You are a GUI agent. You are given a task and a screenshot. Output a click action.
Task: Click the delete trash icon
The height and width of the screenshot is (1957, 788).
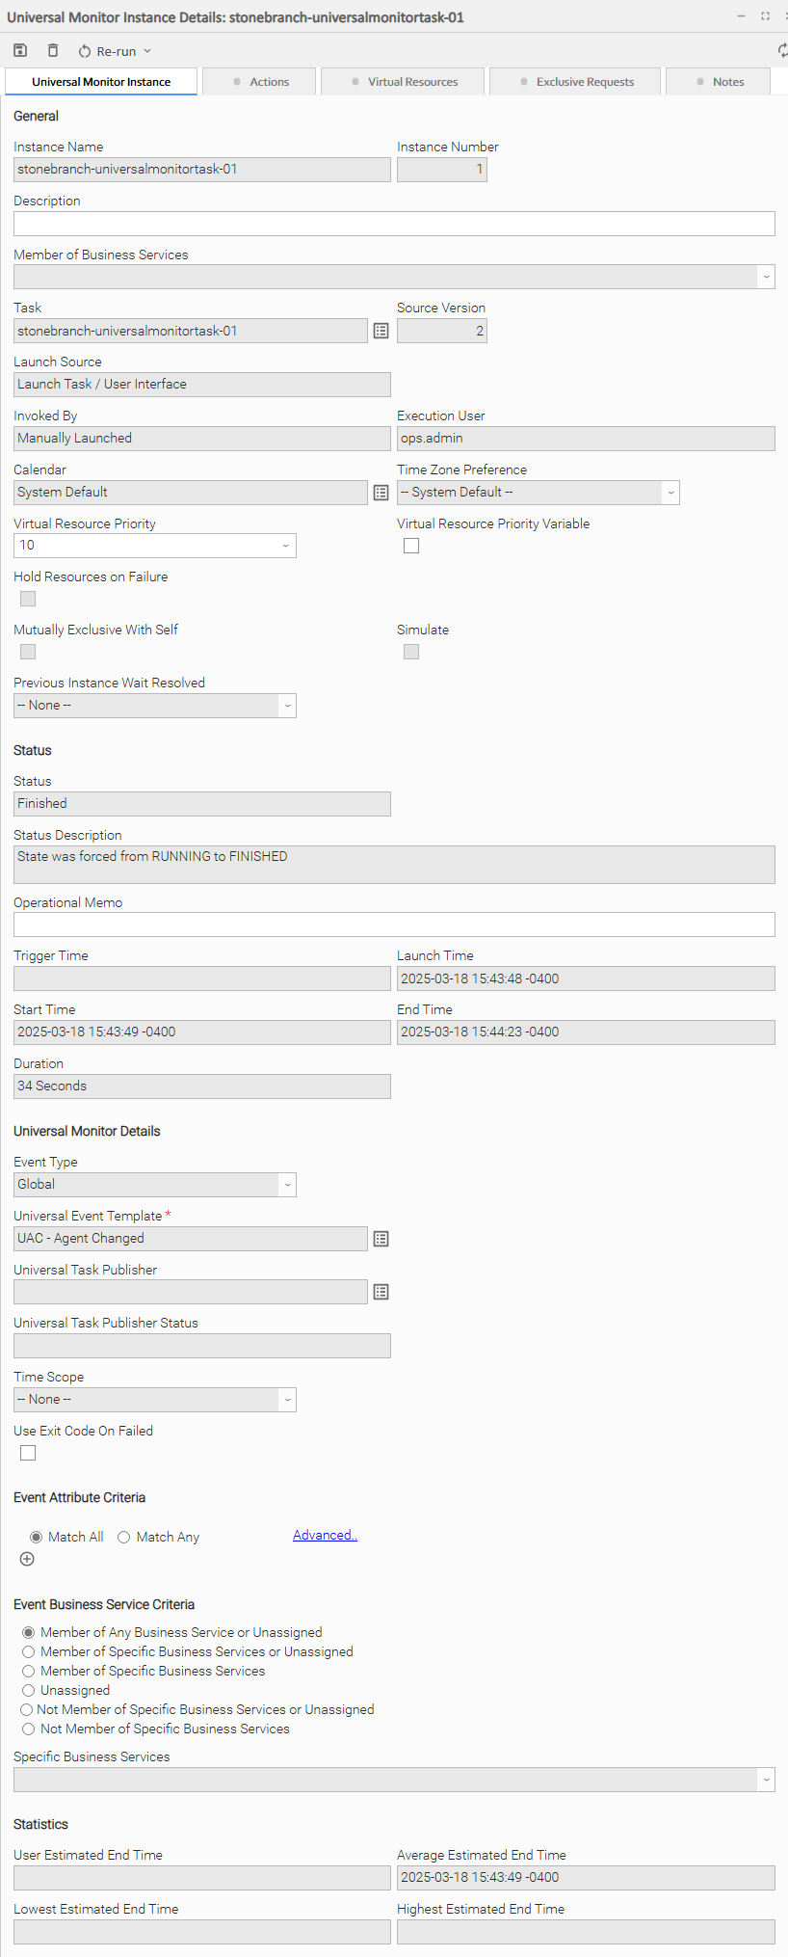pyautogui.click(x=53, y=51)
